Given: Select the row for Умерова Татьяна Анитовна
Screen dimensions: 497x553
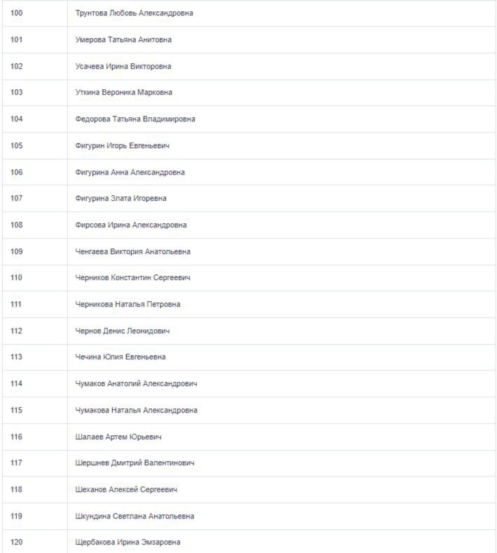Looking at the screenshot, I should [123, 40].
